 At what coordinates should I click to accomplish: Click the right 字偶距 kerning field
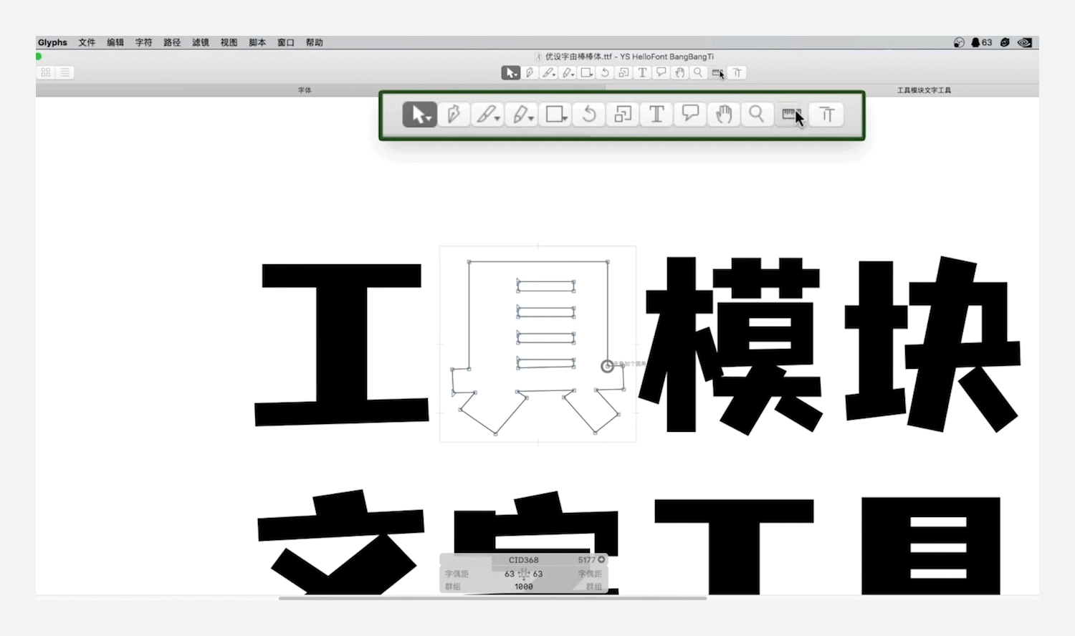coord(590,574)
